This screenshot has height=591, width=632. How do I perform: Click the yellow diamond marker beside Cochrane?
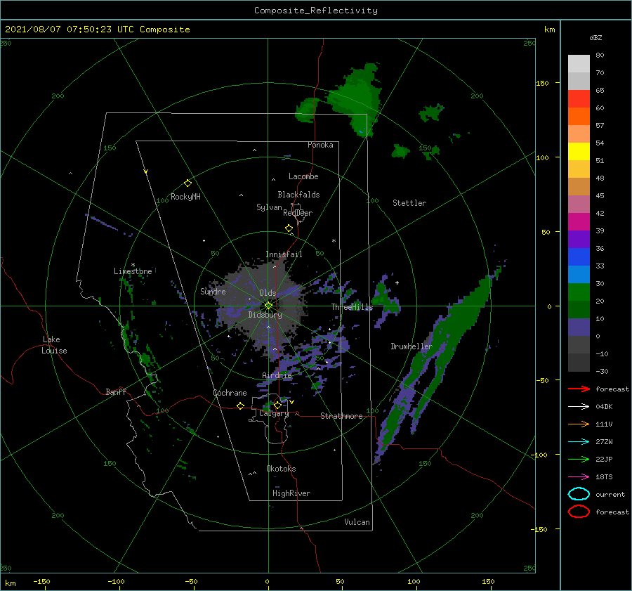[x=241, y=406]
